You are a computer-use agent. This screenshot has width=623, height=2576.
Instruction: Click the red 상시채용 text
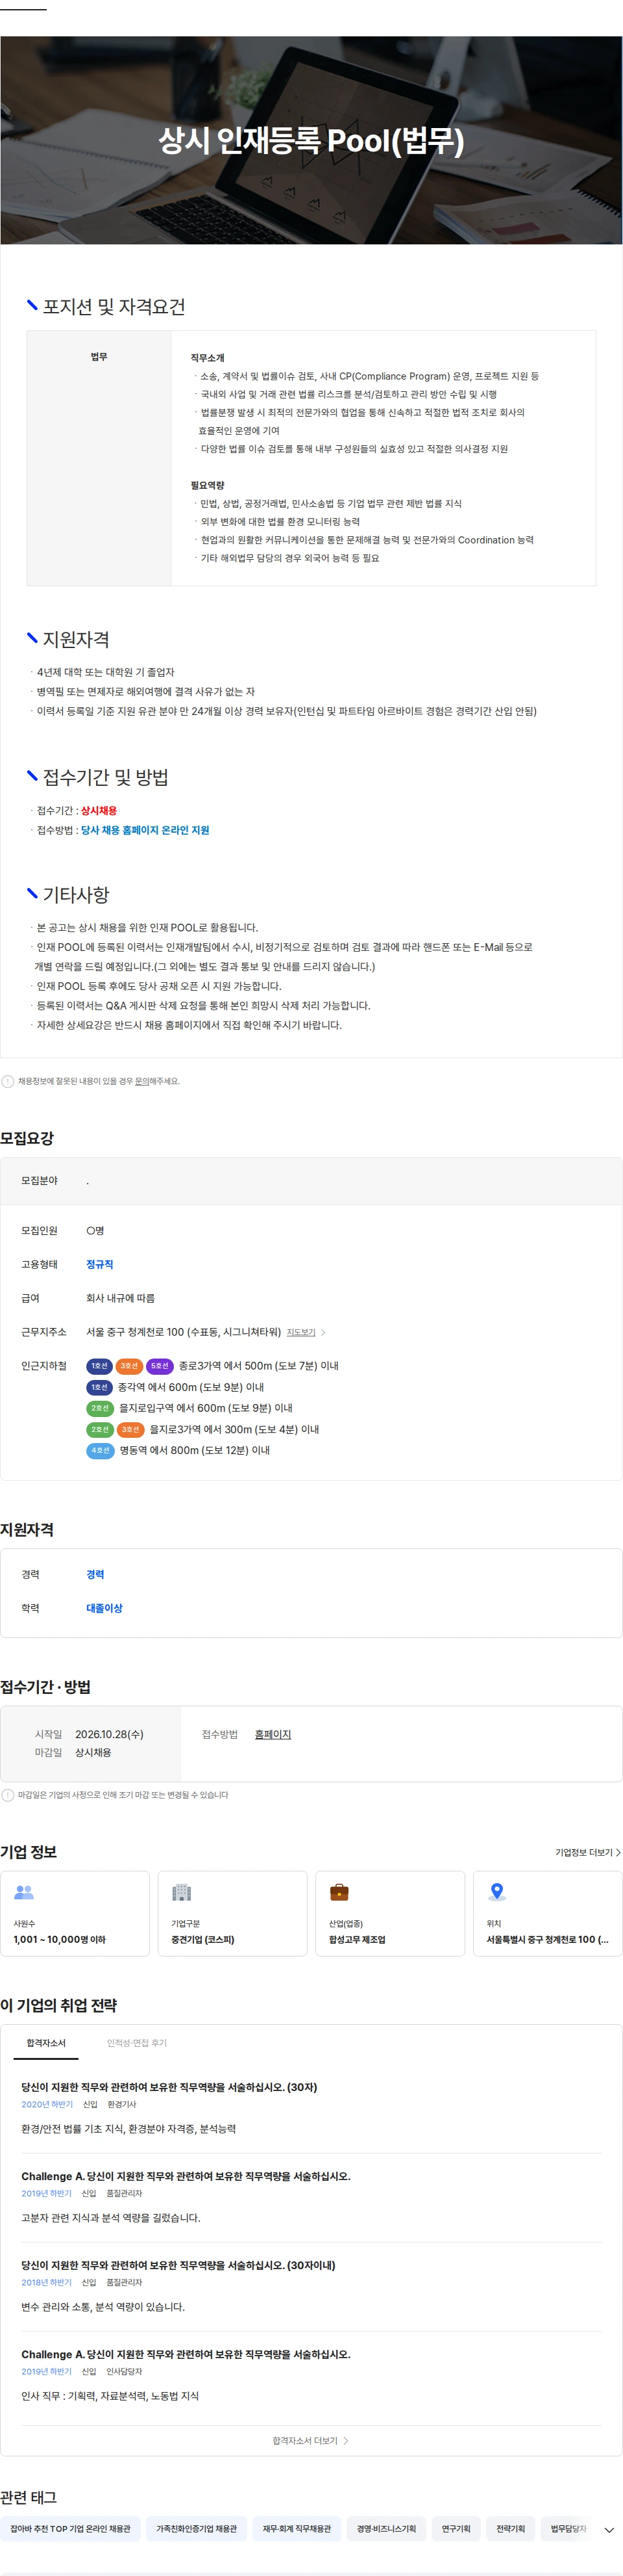99,811
